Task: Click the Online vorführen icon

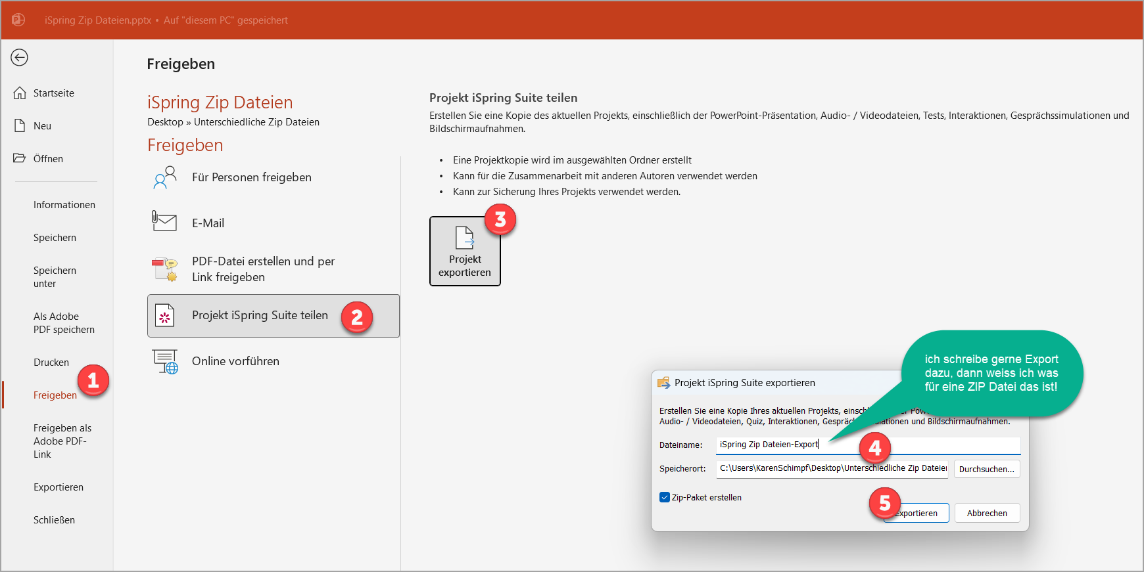Action: [165, 361]
